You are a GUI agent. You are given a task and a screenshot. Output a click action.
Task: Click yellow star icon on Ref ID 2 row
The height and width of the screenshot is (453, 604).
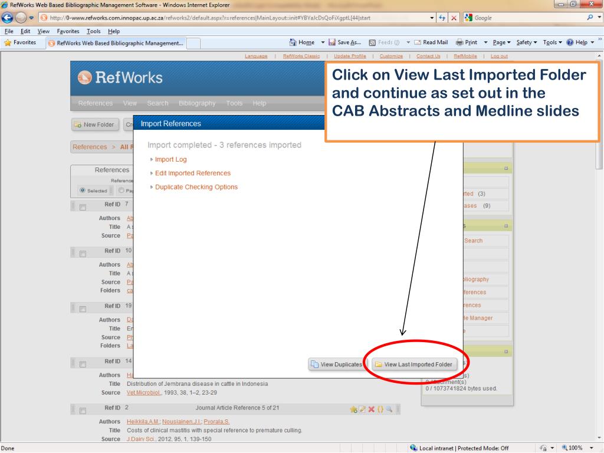point(353,409)
